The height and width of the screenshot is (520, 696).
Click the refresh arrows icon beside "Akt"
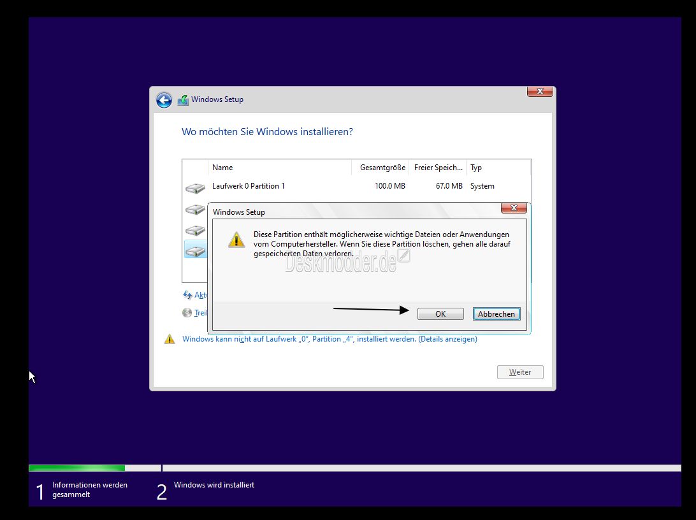point(187,295)
